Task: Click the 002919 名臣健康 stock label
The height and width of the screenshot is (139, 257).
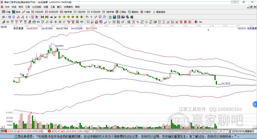Action: coord(247,28)
